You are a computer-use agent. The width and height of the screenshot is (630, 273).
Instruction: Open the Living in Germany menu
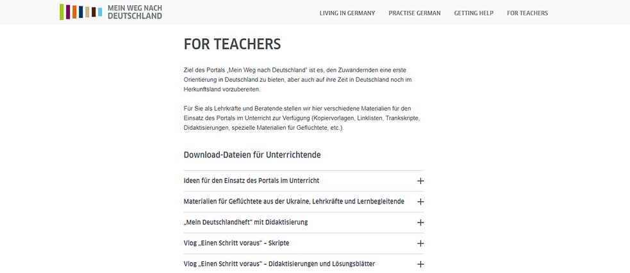(x=347, y=13)
